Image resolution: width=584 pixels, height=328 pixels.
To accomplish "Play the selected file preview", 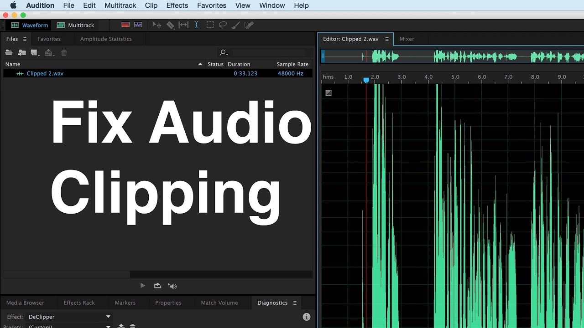I will point(143,286).
